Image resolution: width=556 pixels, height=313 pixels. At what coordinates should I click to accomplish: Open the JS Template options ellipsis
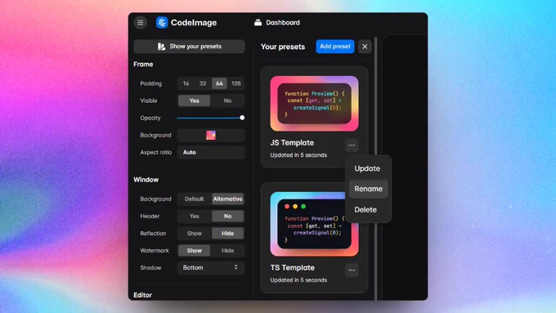(352, 145)
